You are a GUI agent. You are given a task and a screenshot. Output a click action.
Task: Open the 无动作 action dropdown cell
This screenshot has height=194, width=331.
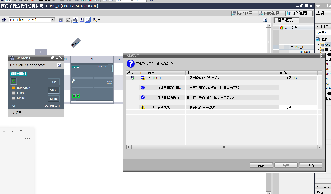[x=298, y=107]
